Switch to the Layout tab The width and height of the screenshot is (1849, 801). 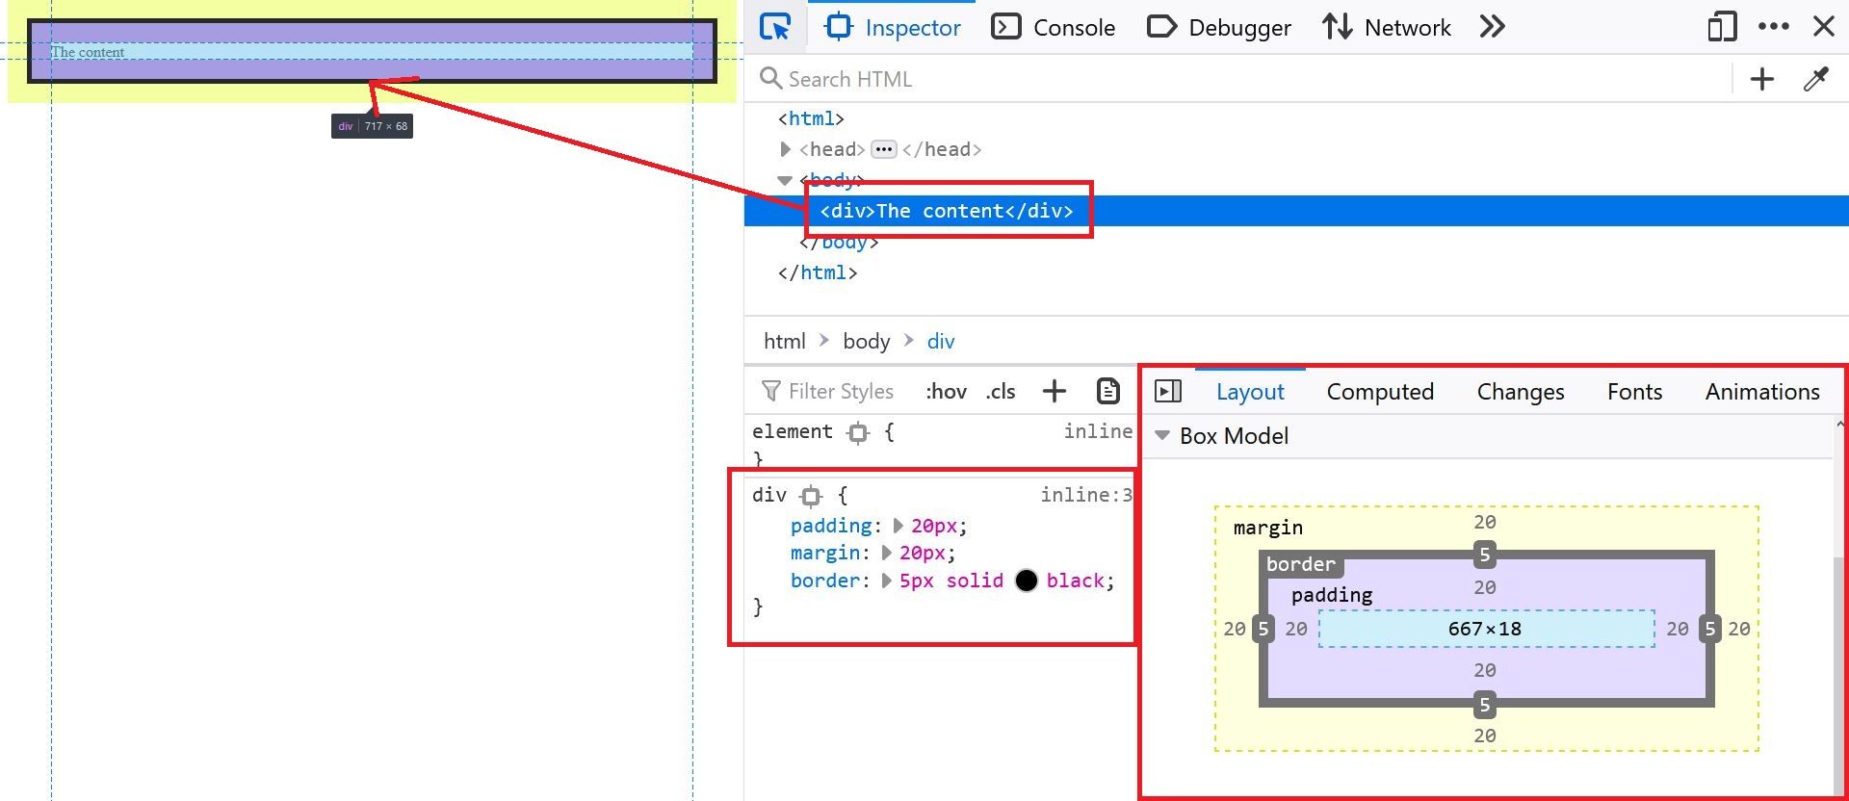(x=1250, y=391)
